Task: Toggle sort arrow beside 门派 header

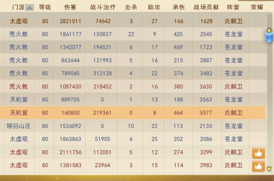Action: click(x=30, y=7)
